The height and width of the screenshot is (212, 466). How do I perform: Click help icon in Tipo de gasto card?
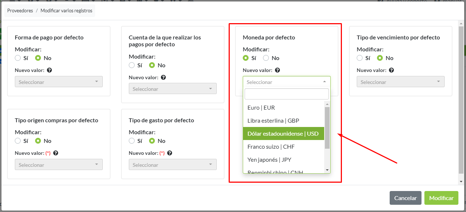pos(170,153)
